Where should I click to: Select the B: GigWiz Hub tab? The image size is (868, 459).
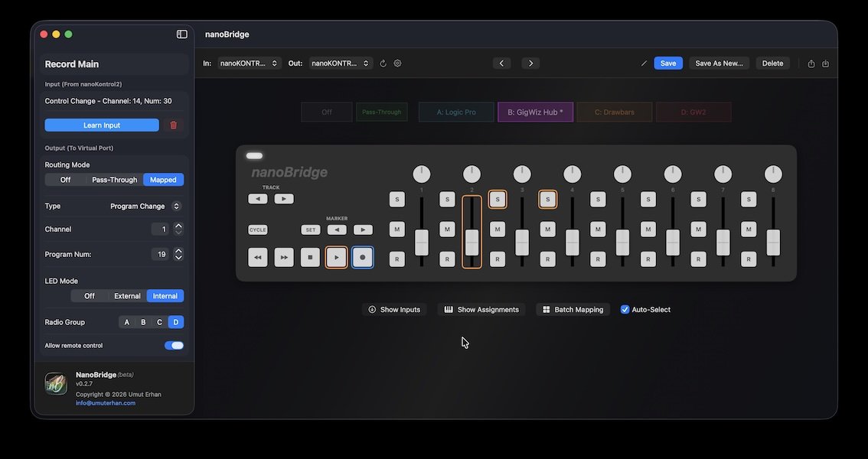(535, 112)
